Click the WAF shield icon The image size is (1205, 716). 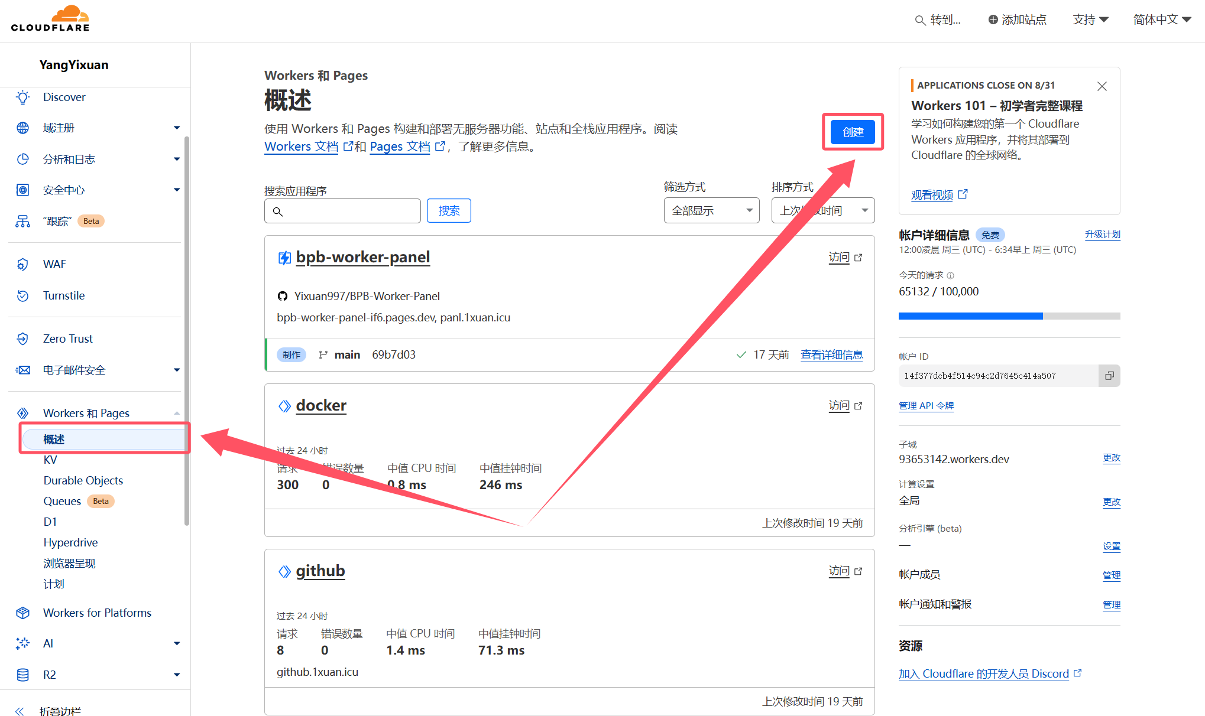tap(22, 264)
